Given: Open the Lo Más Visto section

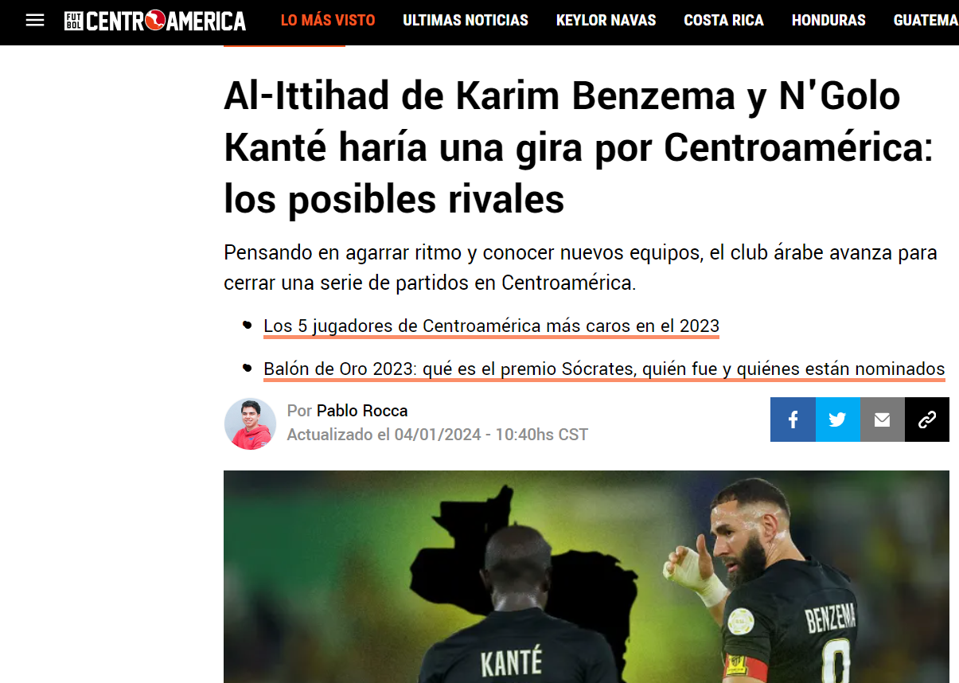Looking at the screenshot, I should click(328, 21).
